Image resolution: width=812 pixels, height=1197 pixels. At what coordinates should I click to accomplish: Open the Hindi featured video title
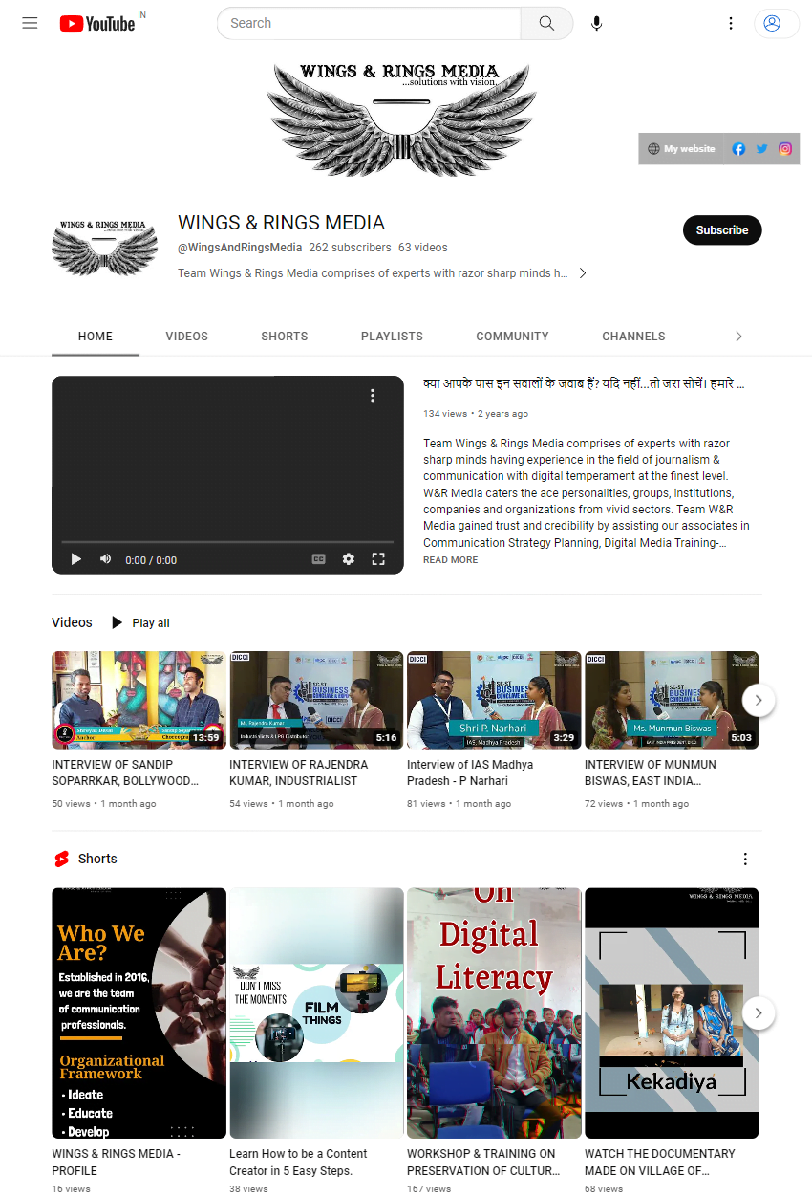coord(584,384)
